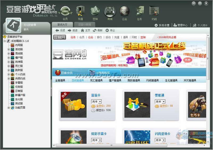Go forward with the 前进 arrow
The height and width of the screenshot is (150, 213).
tap(73, 30)
